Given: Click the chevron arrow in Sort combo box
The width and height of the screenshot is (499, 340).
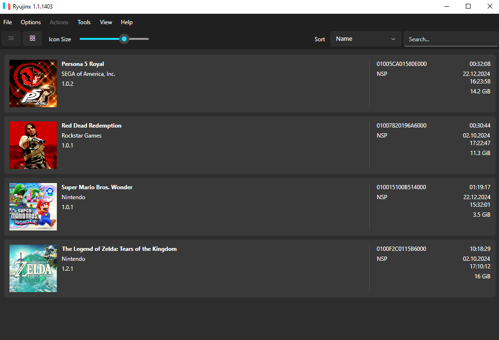Looking at the screenshot, I should pyautogui.click(x=393, y=39).
